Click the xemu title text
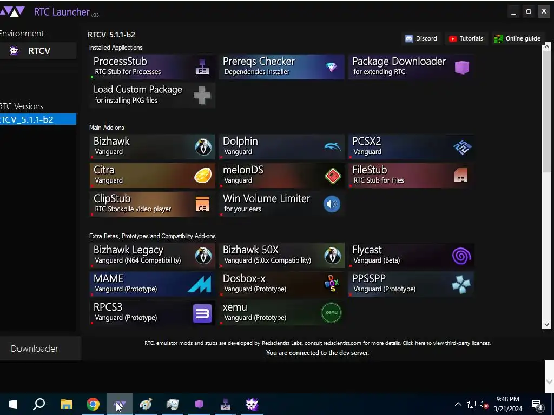This screenshot has width=554, height=415. pyautogui.click(x=235, y=307)
